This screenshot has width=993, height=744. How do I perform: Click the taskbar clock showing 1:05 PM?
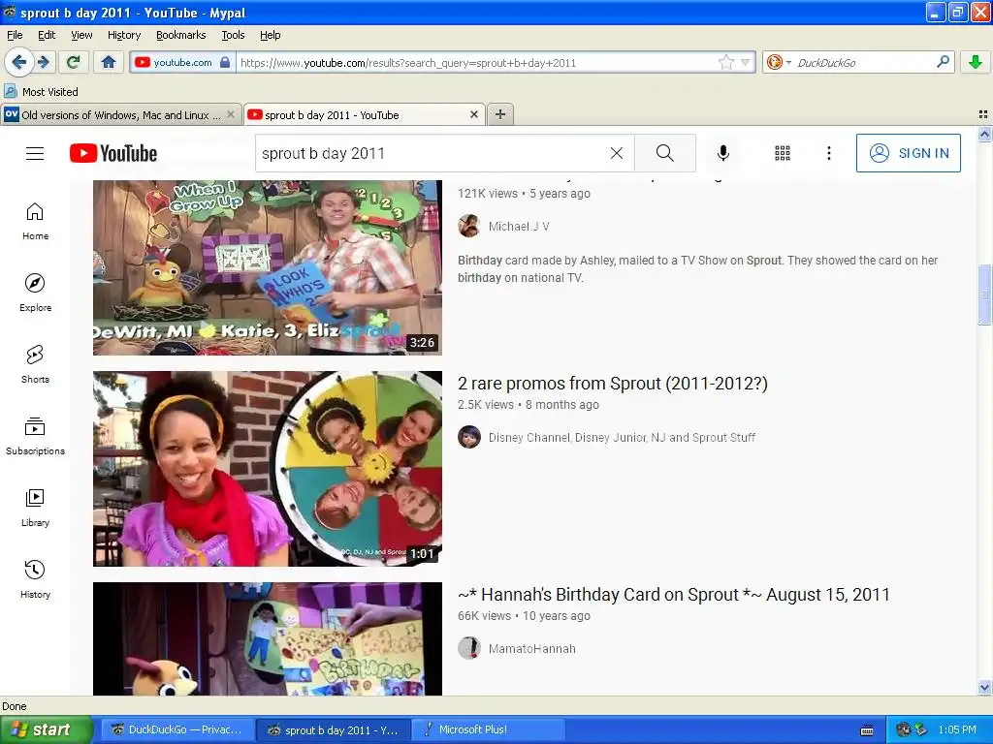[x=957, y=729]
